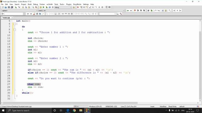Open the incremental search text dropdown arrow
The height and width of the screenshot is (113, 202).
tap(24, 14)
